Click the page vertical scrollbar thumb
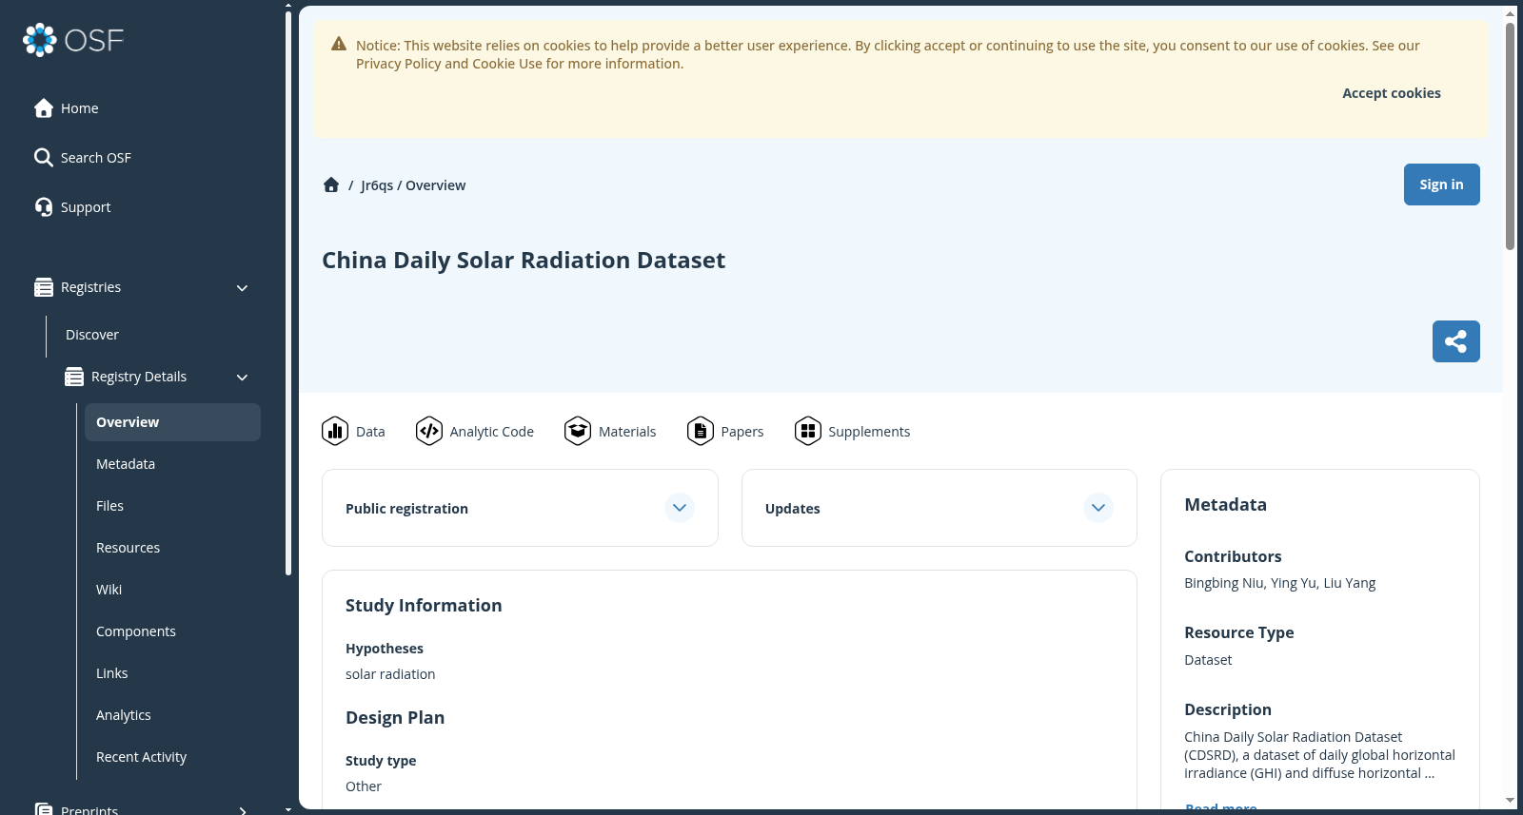 1510,135
